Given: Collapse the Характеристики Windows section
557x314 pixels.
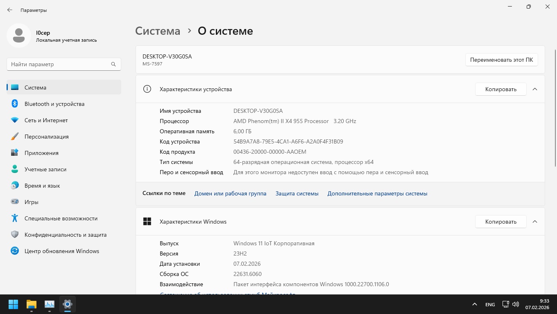Looking at the screenshot, I should pos(534,222).
